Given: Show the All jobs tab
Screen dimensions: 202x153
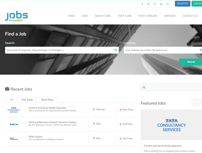Looking at the screenshot, I should click(11, 100).
